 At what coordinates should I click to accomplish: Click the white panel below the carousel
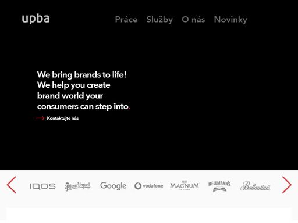pyautogui.click(x=149, y=214)
